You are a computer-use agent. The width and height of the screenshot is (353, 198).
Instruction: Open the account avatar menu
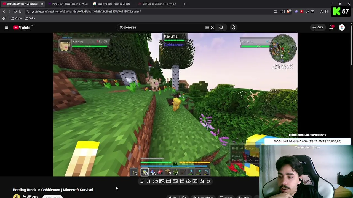pyautogui.click(x=342, y=28)
